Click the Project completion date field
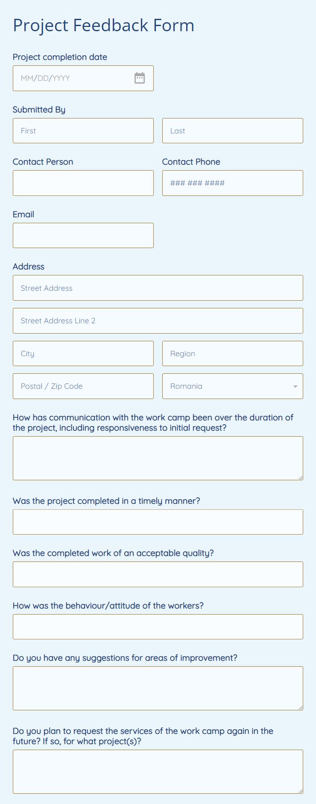Image resolution: width=316 pixels, height=804 pixels. 73,78
